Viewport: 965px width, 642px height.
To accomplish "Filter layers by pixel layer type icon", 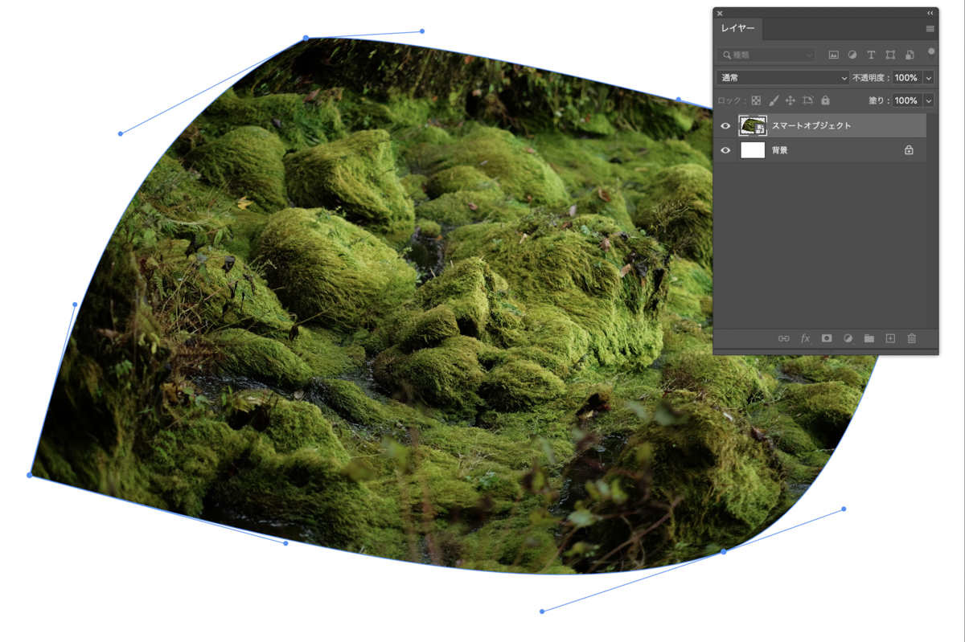I will (833, 55).
